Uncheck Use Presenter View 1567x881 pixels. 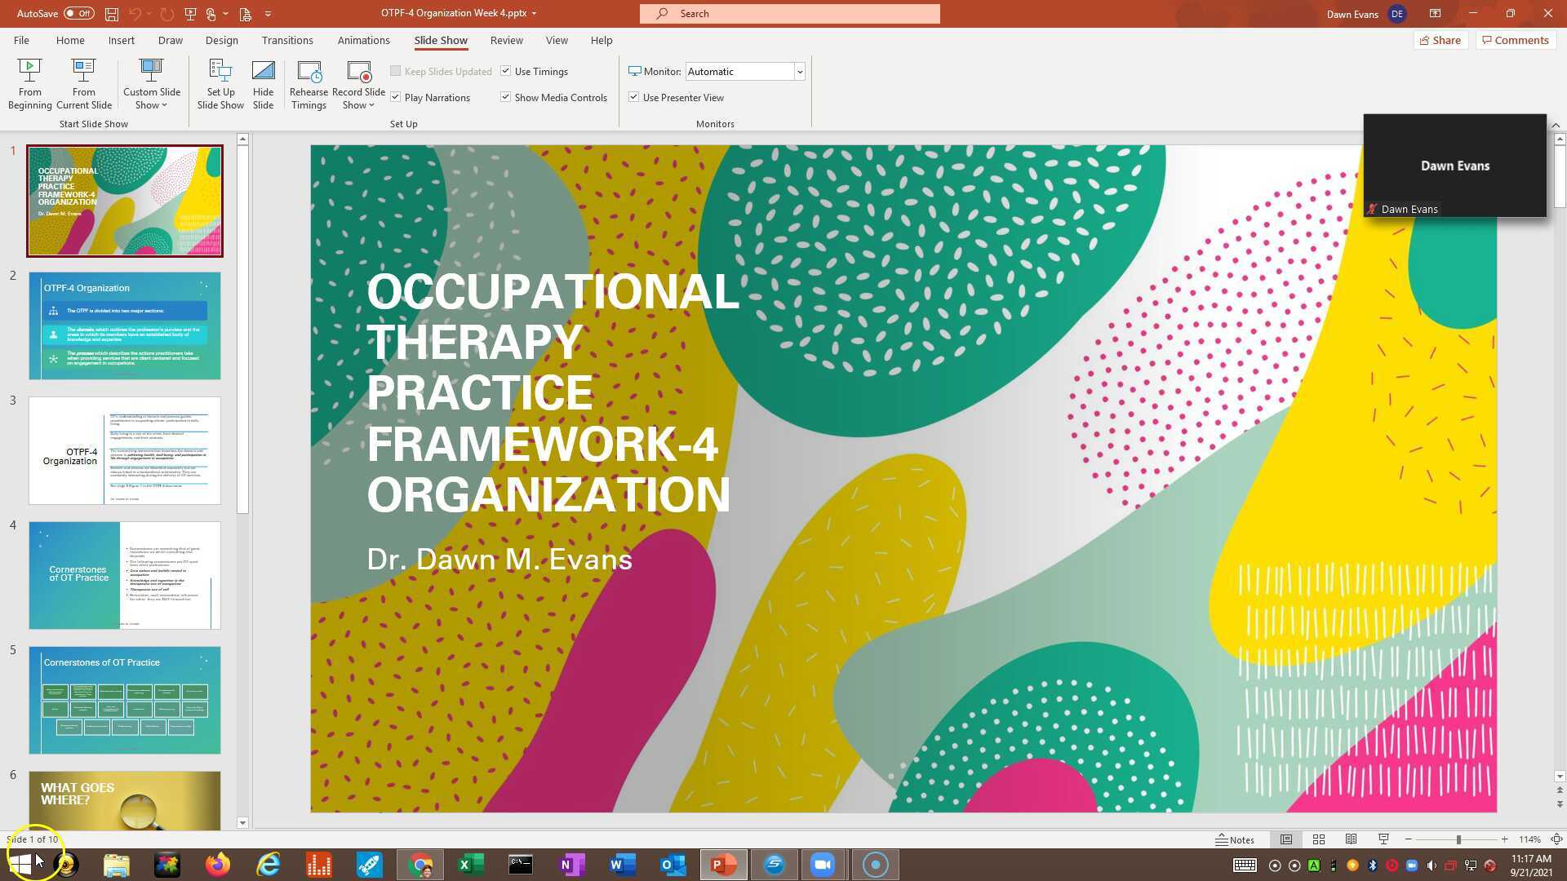634,97
